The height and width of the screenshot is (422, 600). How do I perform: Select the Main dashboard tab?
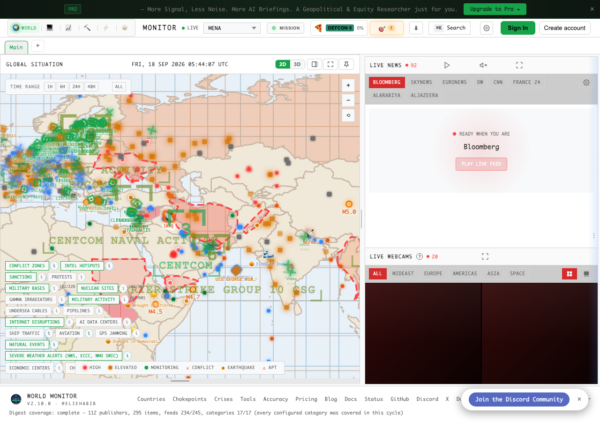click(16, 47)
